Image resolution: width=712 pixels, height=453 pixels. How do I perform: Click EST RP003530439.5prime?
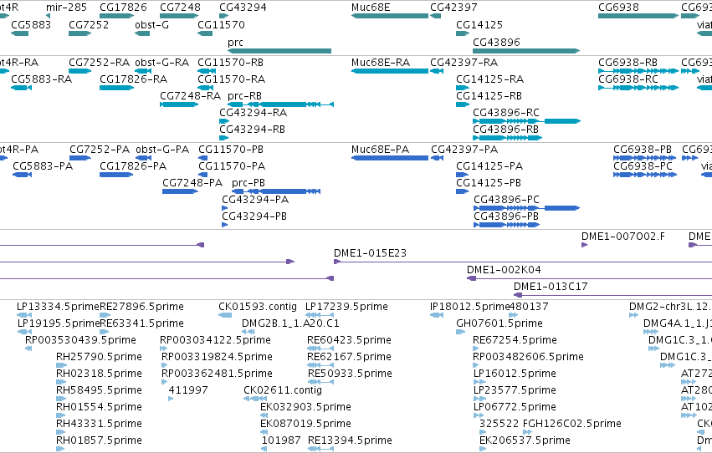point(28,349)
